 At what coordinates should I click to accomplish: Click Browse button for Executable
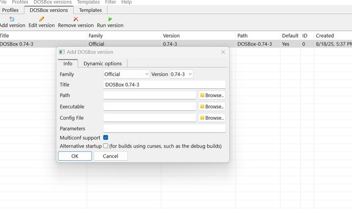(x=212, y=106)
